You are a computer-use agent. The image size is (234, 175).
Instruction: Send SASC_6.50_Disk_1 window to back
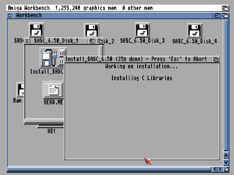point(100,41)
